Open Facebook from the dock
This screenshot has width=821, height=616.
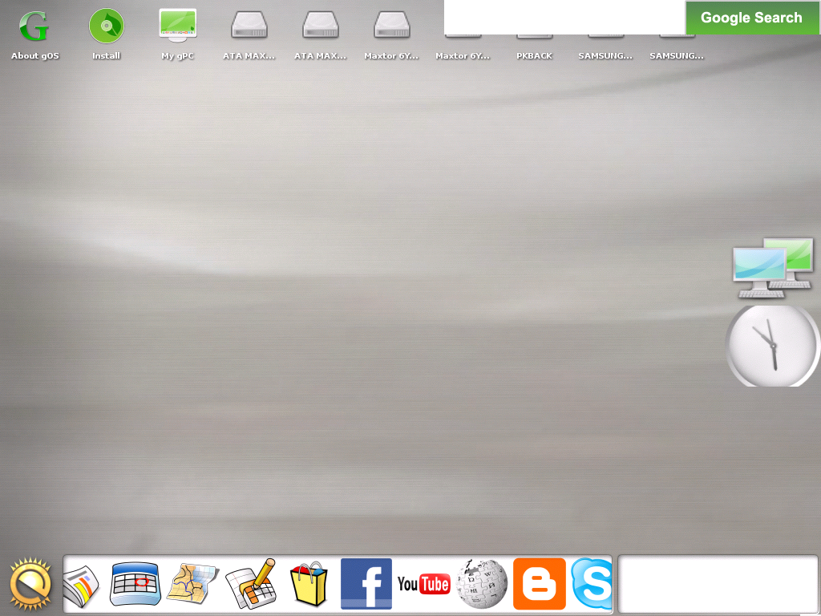click(366, 584)
